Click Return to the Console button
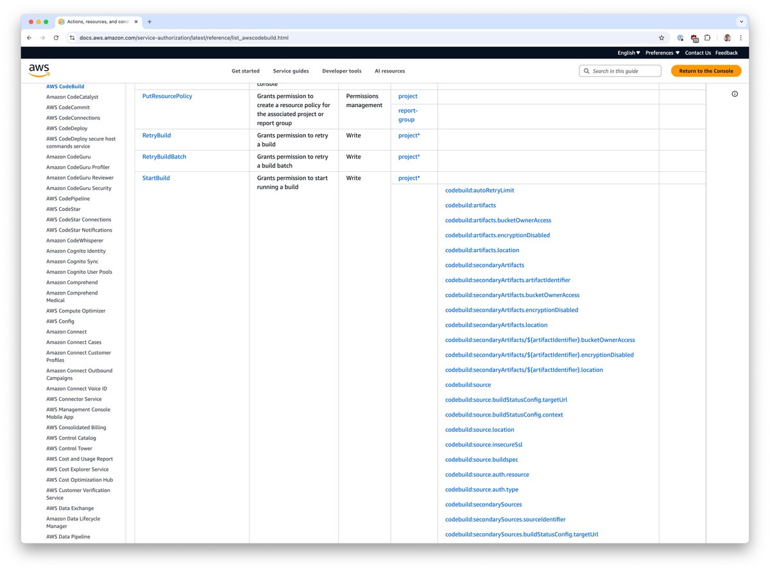The width and height of the screenshot is (770, 571). [x=706, y=71]
